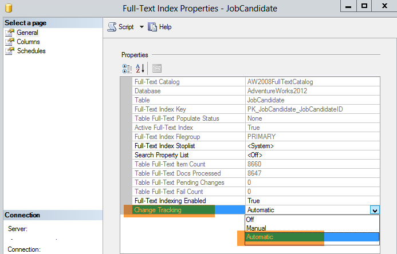Choose Manual in Change Tracking list
Viewport: 397px width, 254px height.
[x=312, y=228]
